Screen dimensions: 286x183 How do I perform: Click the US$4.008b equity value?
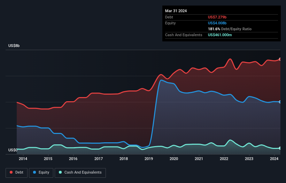click(217, 23)
